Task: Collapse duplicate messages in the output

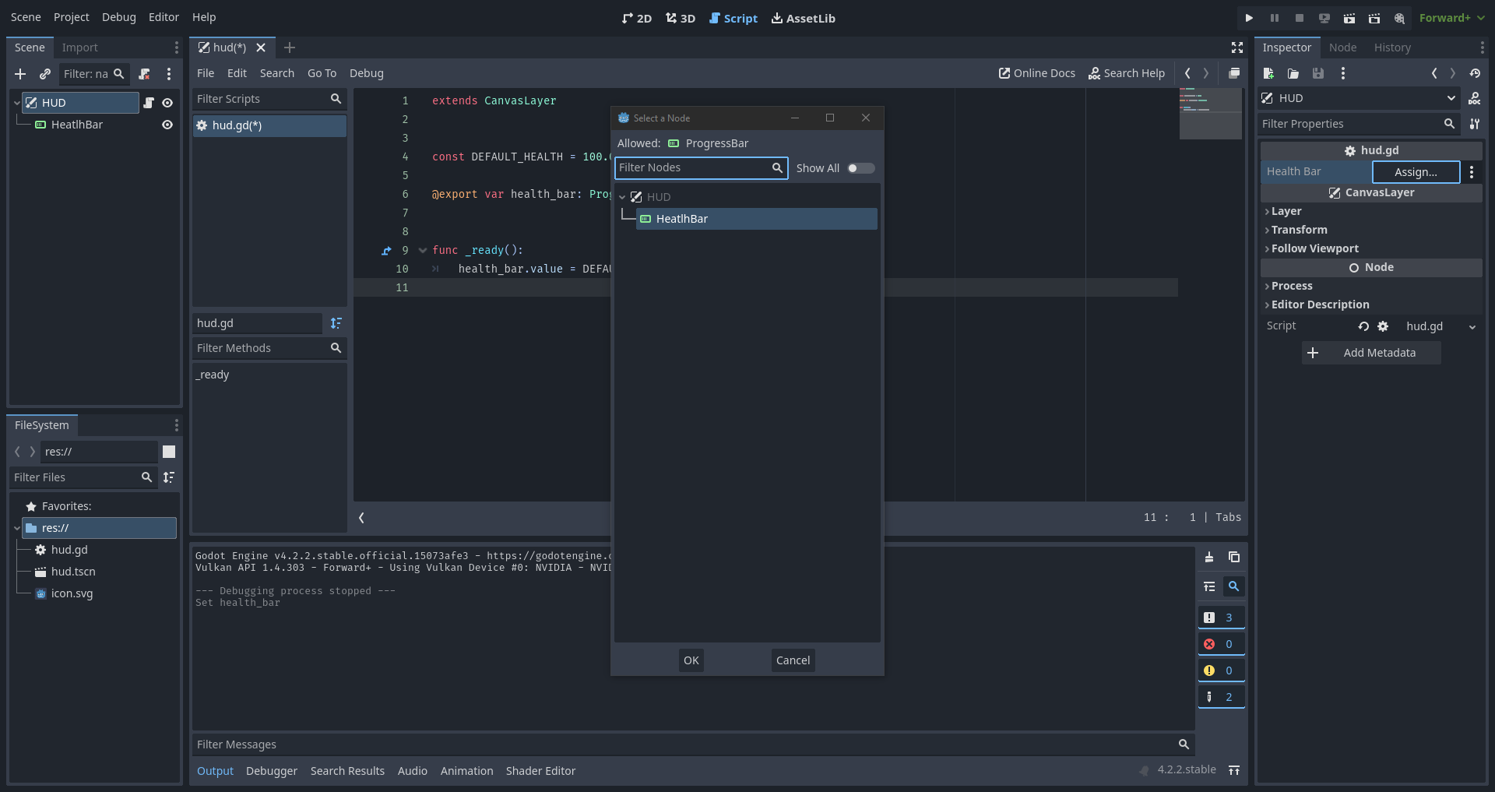Action: coord(1209,586)
